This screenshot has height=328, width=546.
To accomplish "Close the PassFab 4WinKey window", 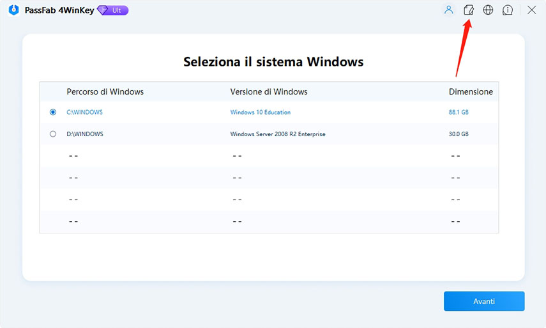I will tap(531, 10).
